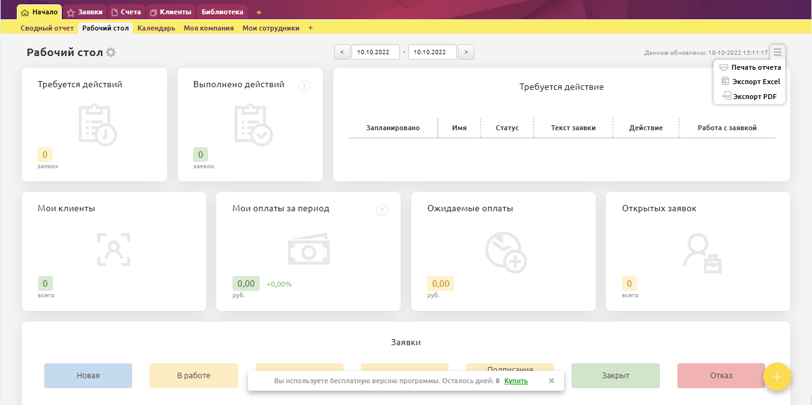Select the red Отказ status block
Screen dimensions: 812x405
point(720,376)
